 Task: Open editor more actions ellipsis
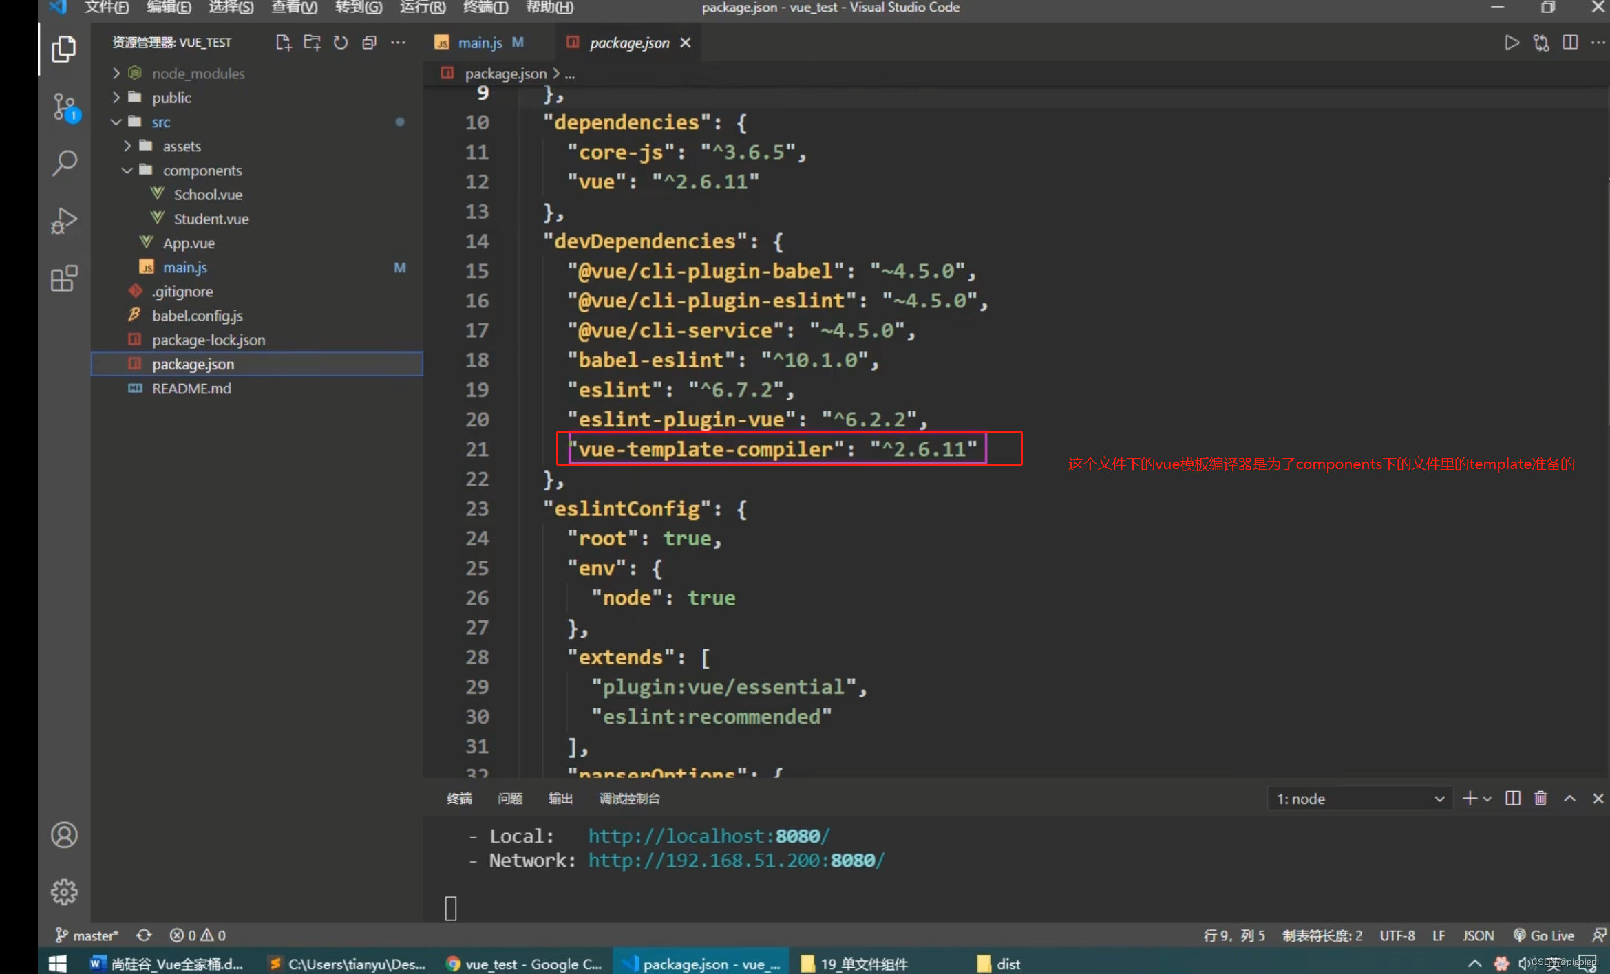pyautogui.click(x=1598, y=43)
